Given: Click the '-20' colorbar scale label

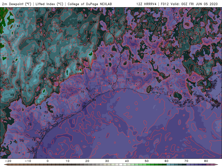Looking at the screenshot, I should pyautogui.click(x=8, y=161).
